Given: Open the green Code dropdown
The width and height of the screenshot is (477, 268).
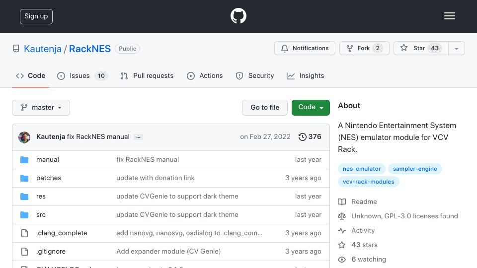Looking at the screenshot, I should 311,108.
